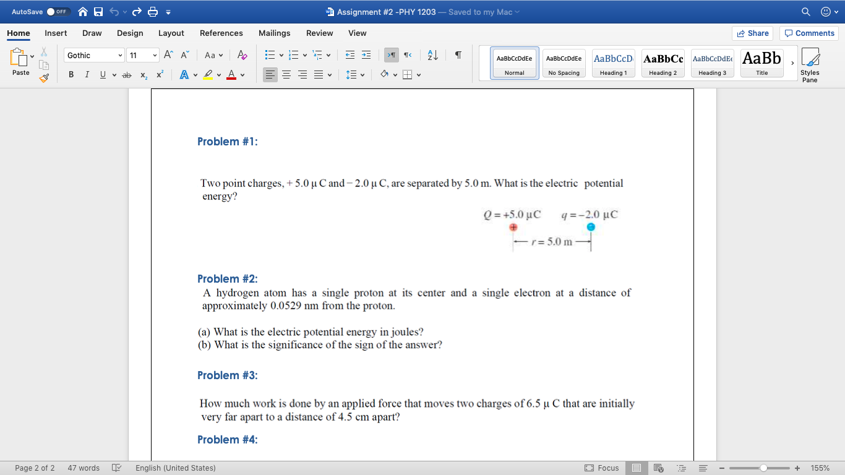Screen dimensions: 845x475
Task: Toggle bold formatting
Action: tap(71, 74)
